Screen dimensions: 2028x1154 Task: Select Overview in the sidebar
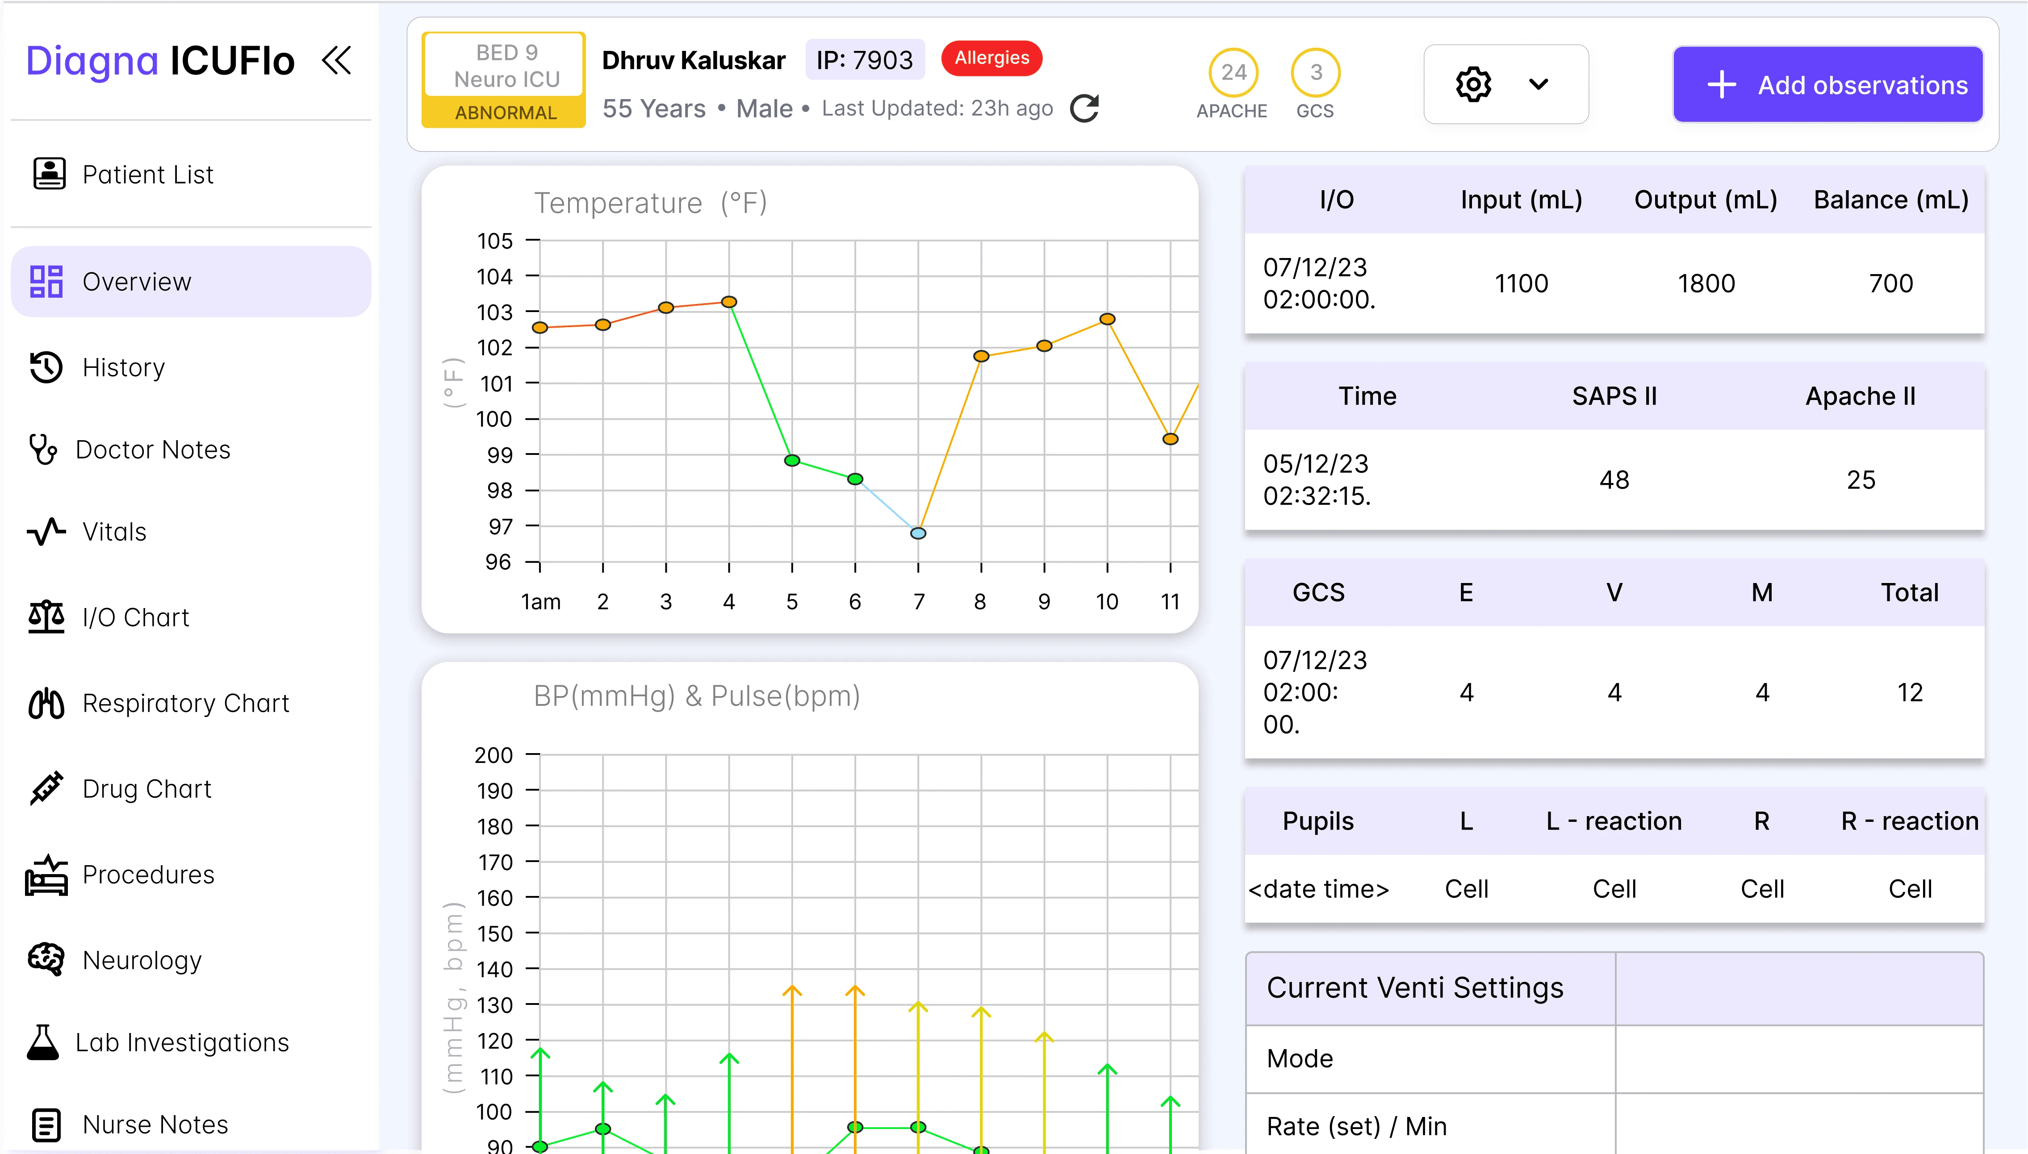[x=191, y=281]
